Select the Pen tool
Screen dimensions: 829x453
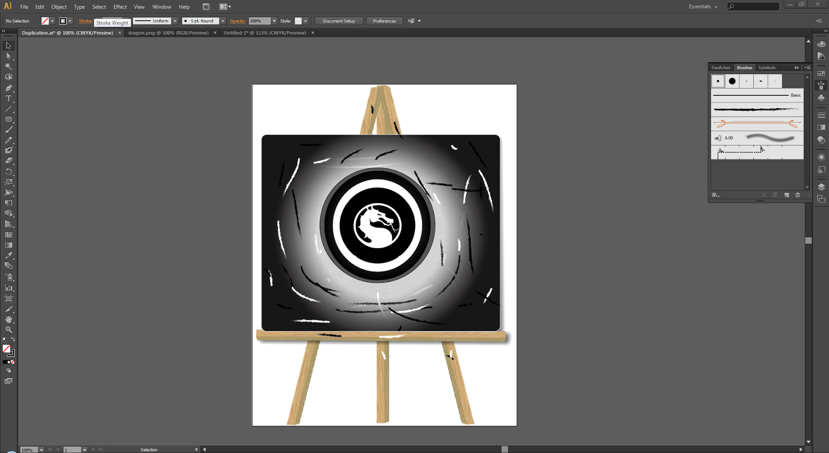click(x=8, y=88)
